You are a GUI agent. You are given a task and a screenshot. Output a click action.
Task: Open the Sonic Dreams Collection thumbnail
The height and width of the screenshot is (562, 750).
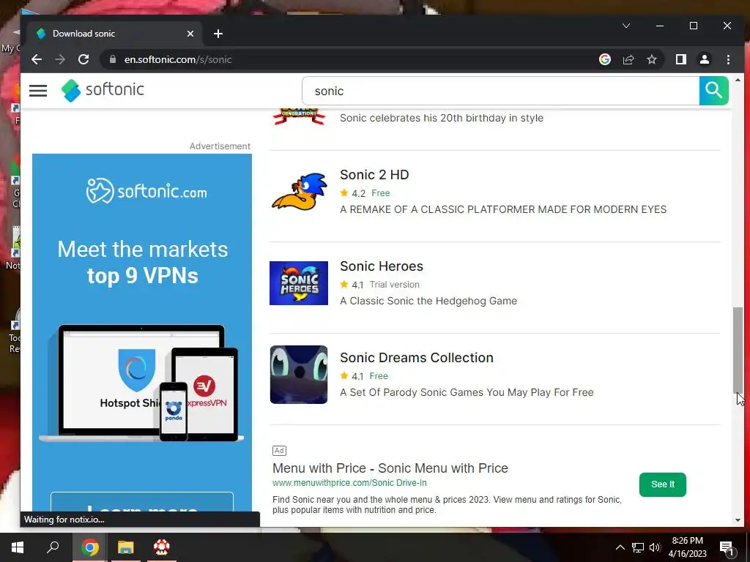pos(299,375)
